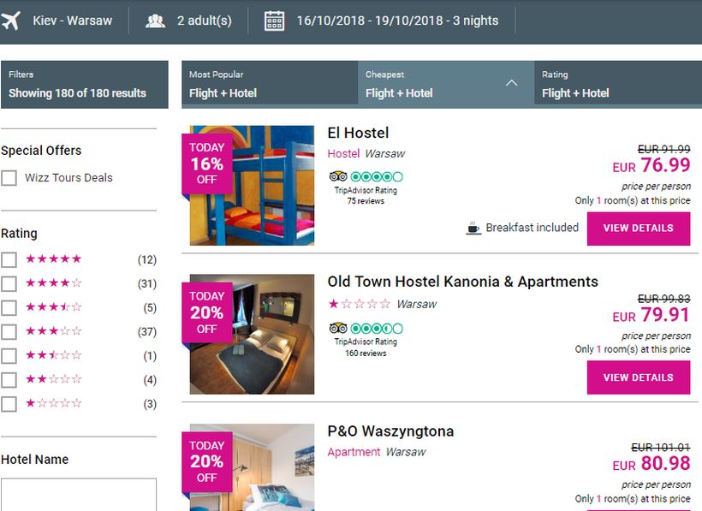
Task: Select the Rating Flight + Hotel tab
Action: click(616, 84)
